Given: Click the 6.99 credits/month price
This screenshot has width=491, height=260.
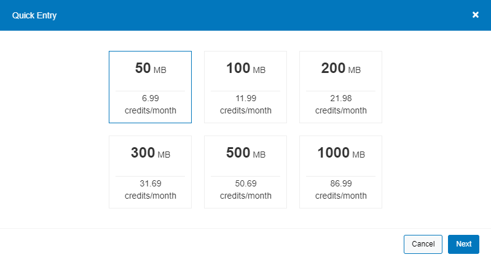Looking at the screenshot, I should 151,104.
